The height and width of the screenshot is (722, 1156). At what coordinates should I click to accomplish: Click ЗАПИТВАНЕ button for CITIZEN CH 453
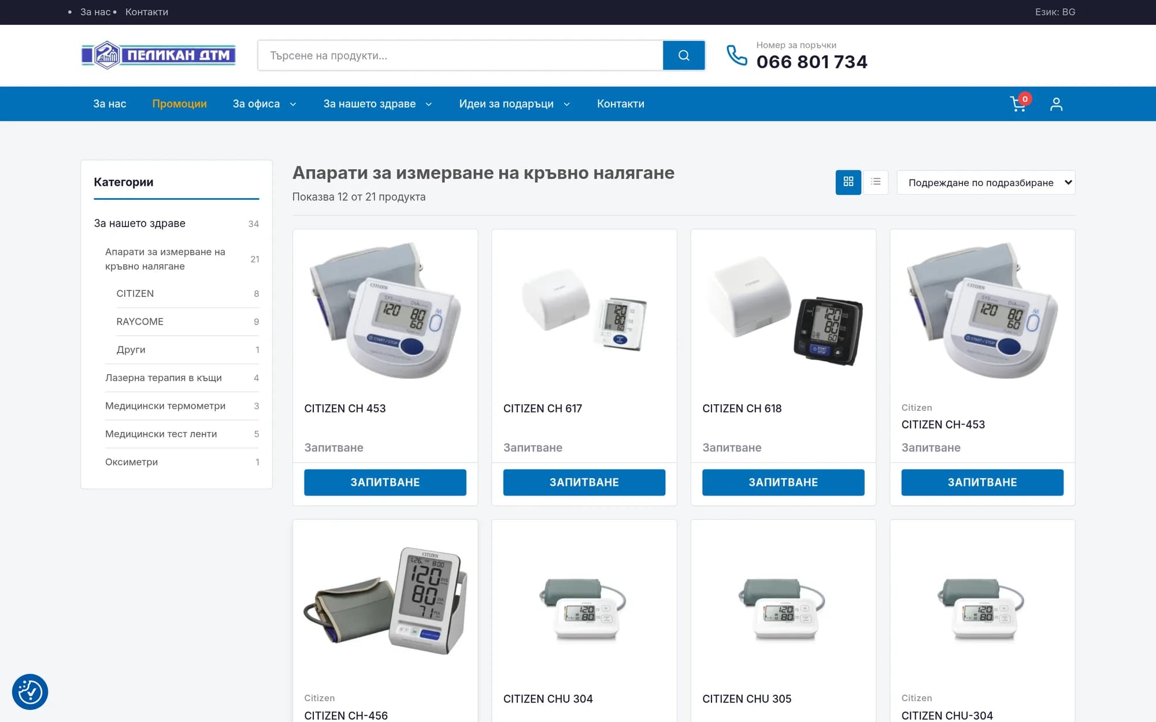(385, 482)
